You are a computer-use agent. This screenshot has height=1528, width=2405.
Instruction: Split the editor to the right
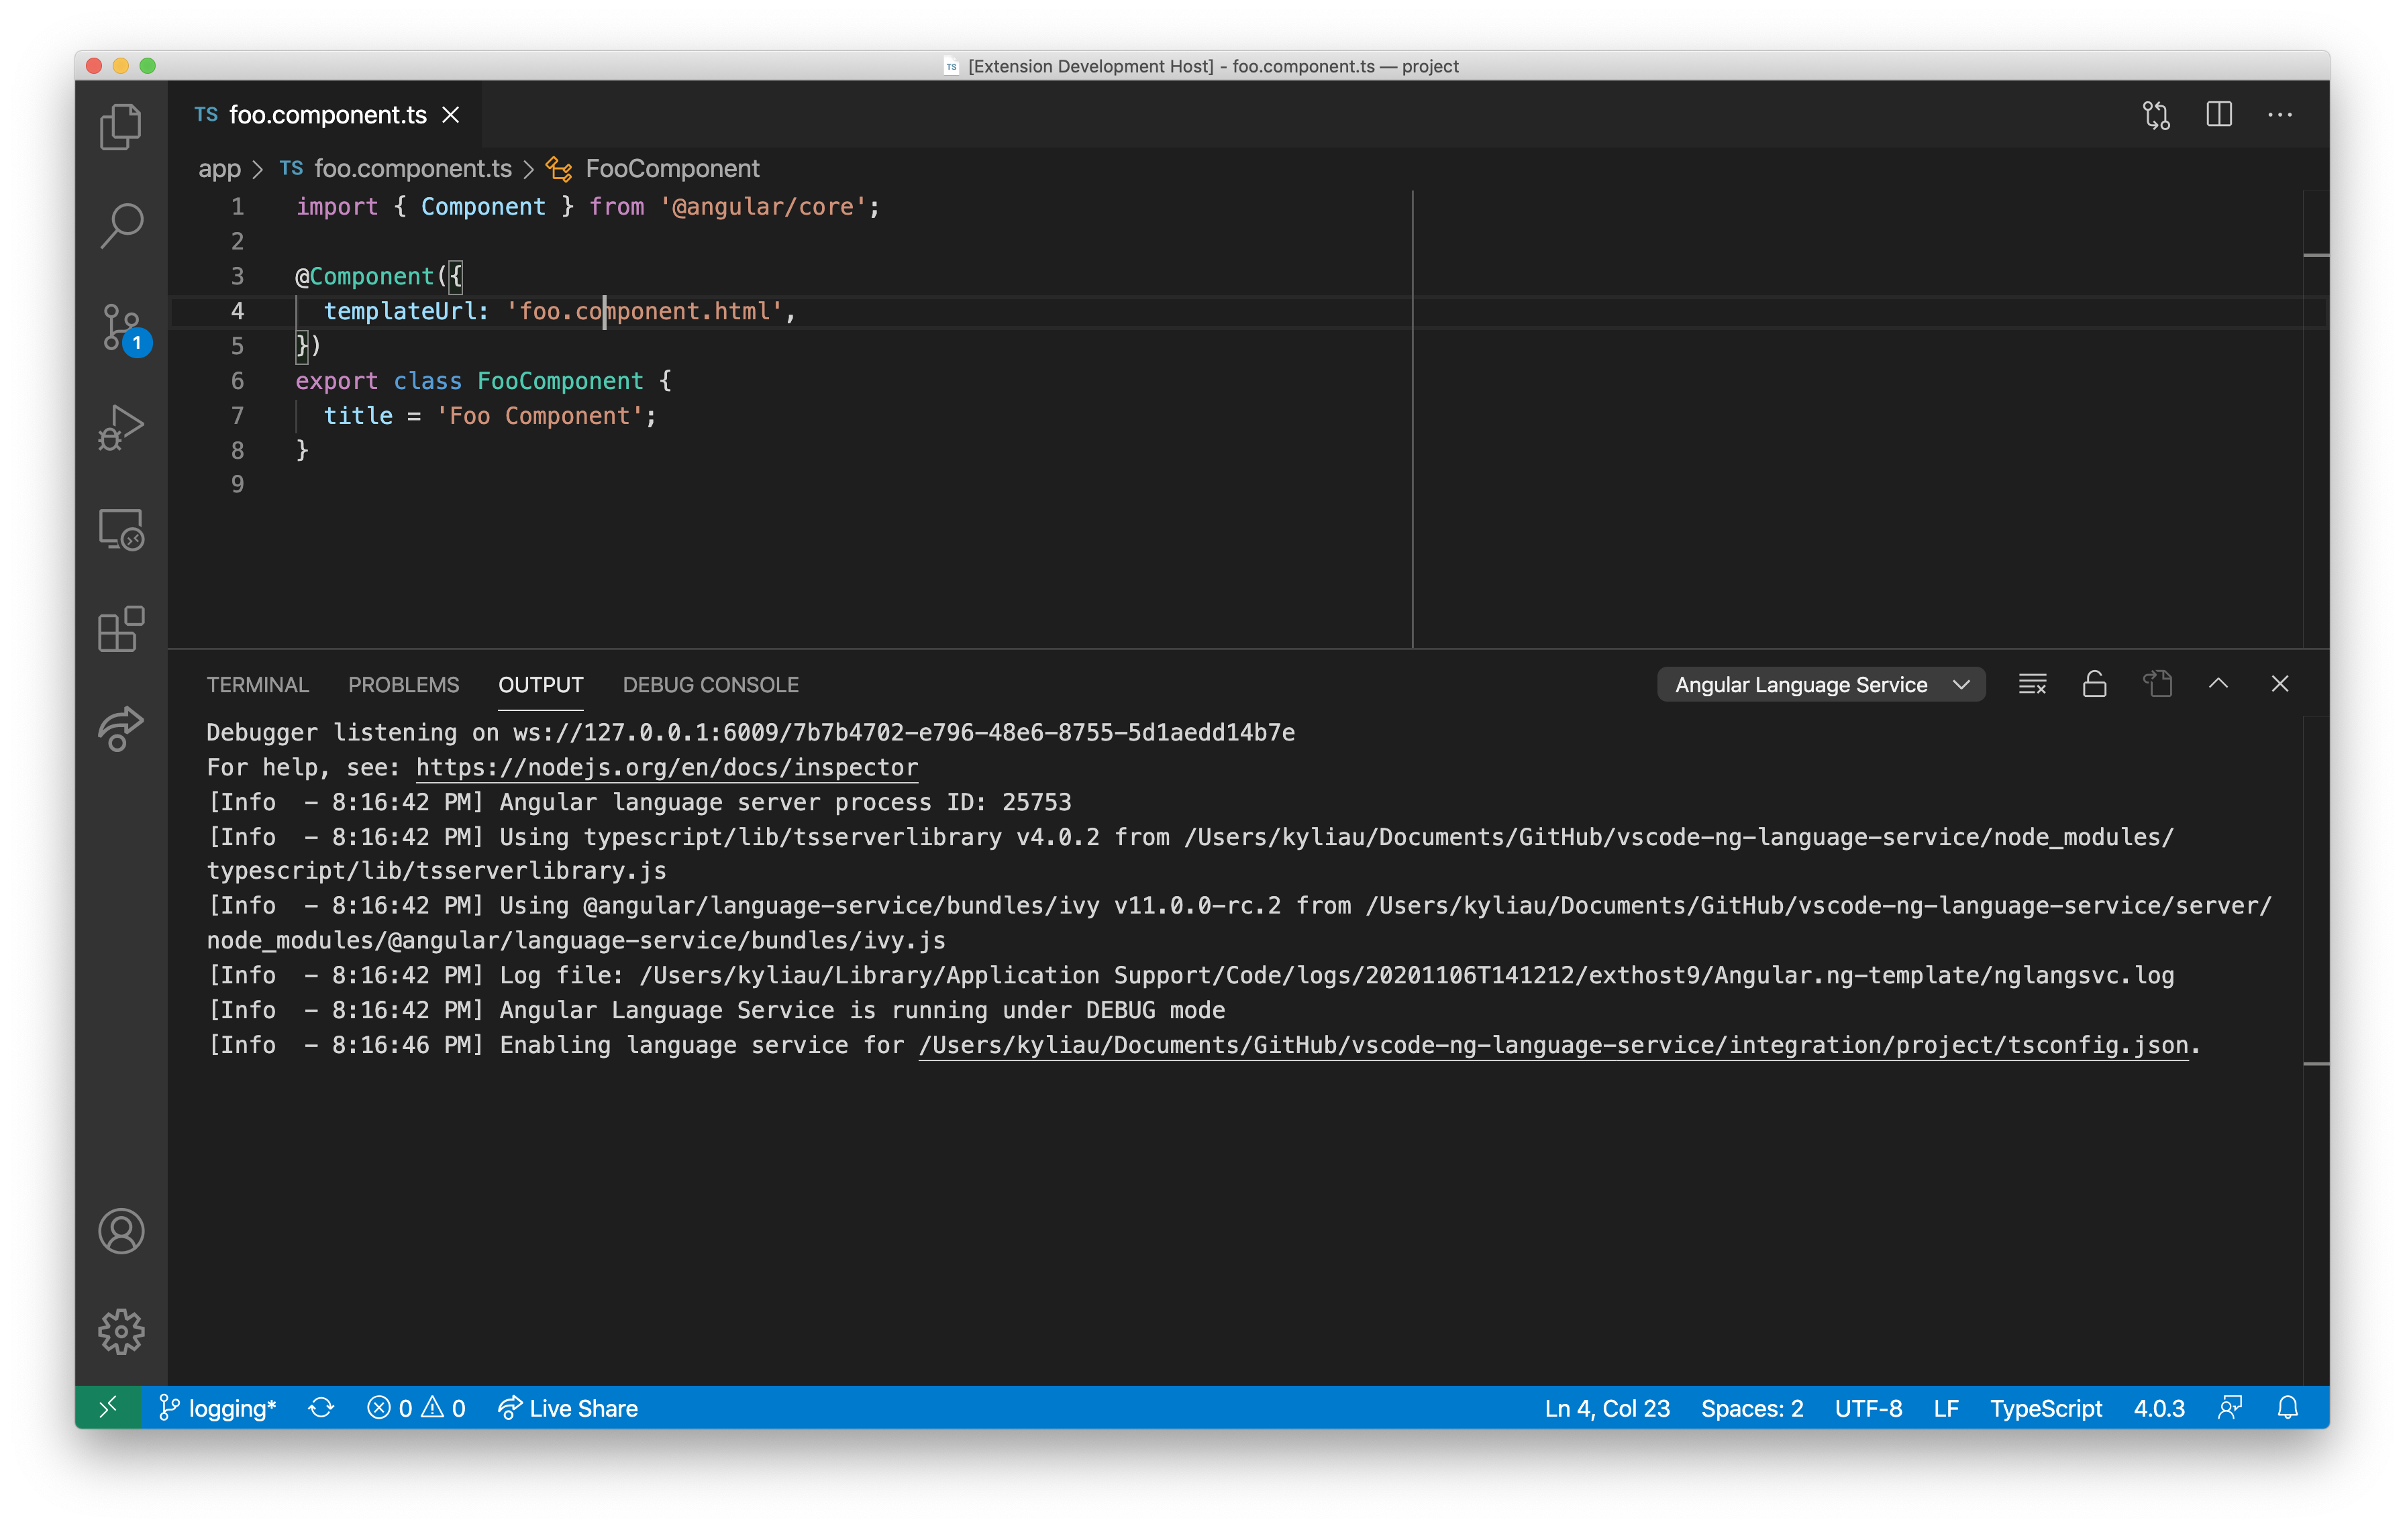2218,115
